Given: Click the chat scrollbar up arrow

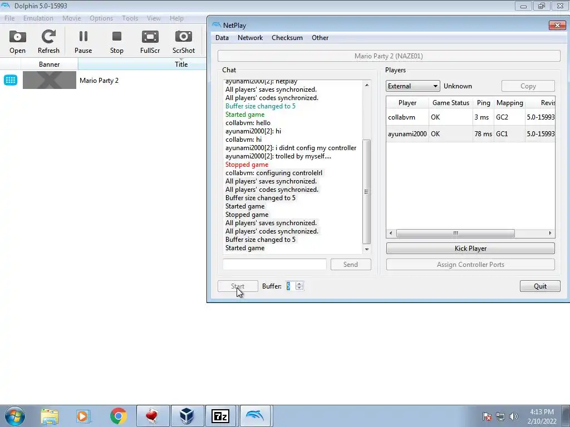Looking at the screenshot, I should click(366, 85).
